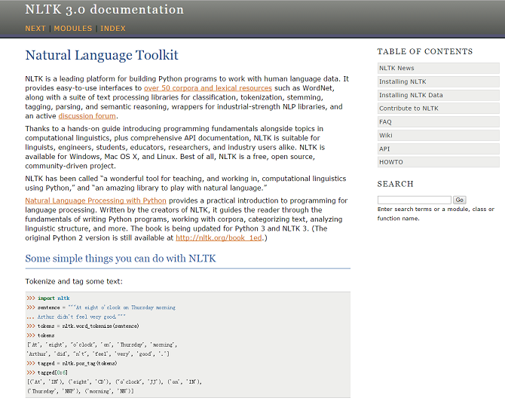Click the 'tagged[0:6]' code line

tap(47, 372)
